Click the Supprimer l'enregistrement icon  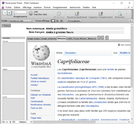[x=100, y=14]
